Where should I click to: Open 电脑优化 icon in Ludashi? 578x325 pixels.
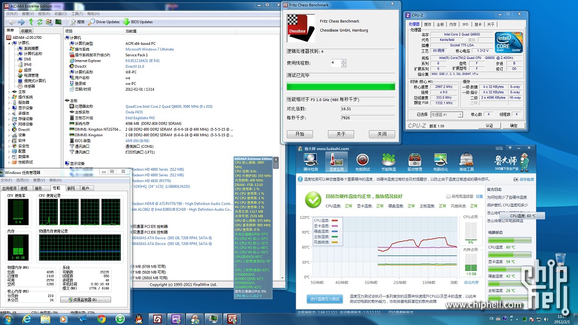pyautogui.click(x=441, y=162)
